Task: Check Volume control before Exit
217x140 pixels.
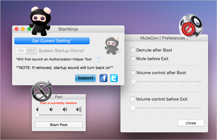Action: pyautogui.click(x=132, y=99)
